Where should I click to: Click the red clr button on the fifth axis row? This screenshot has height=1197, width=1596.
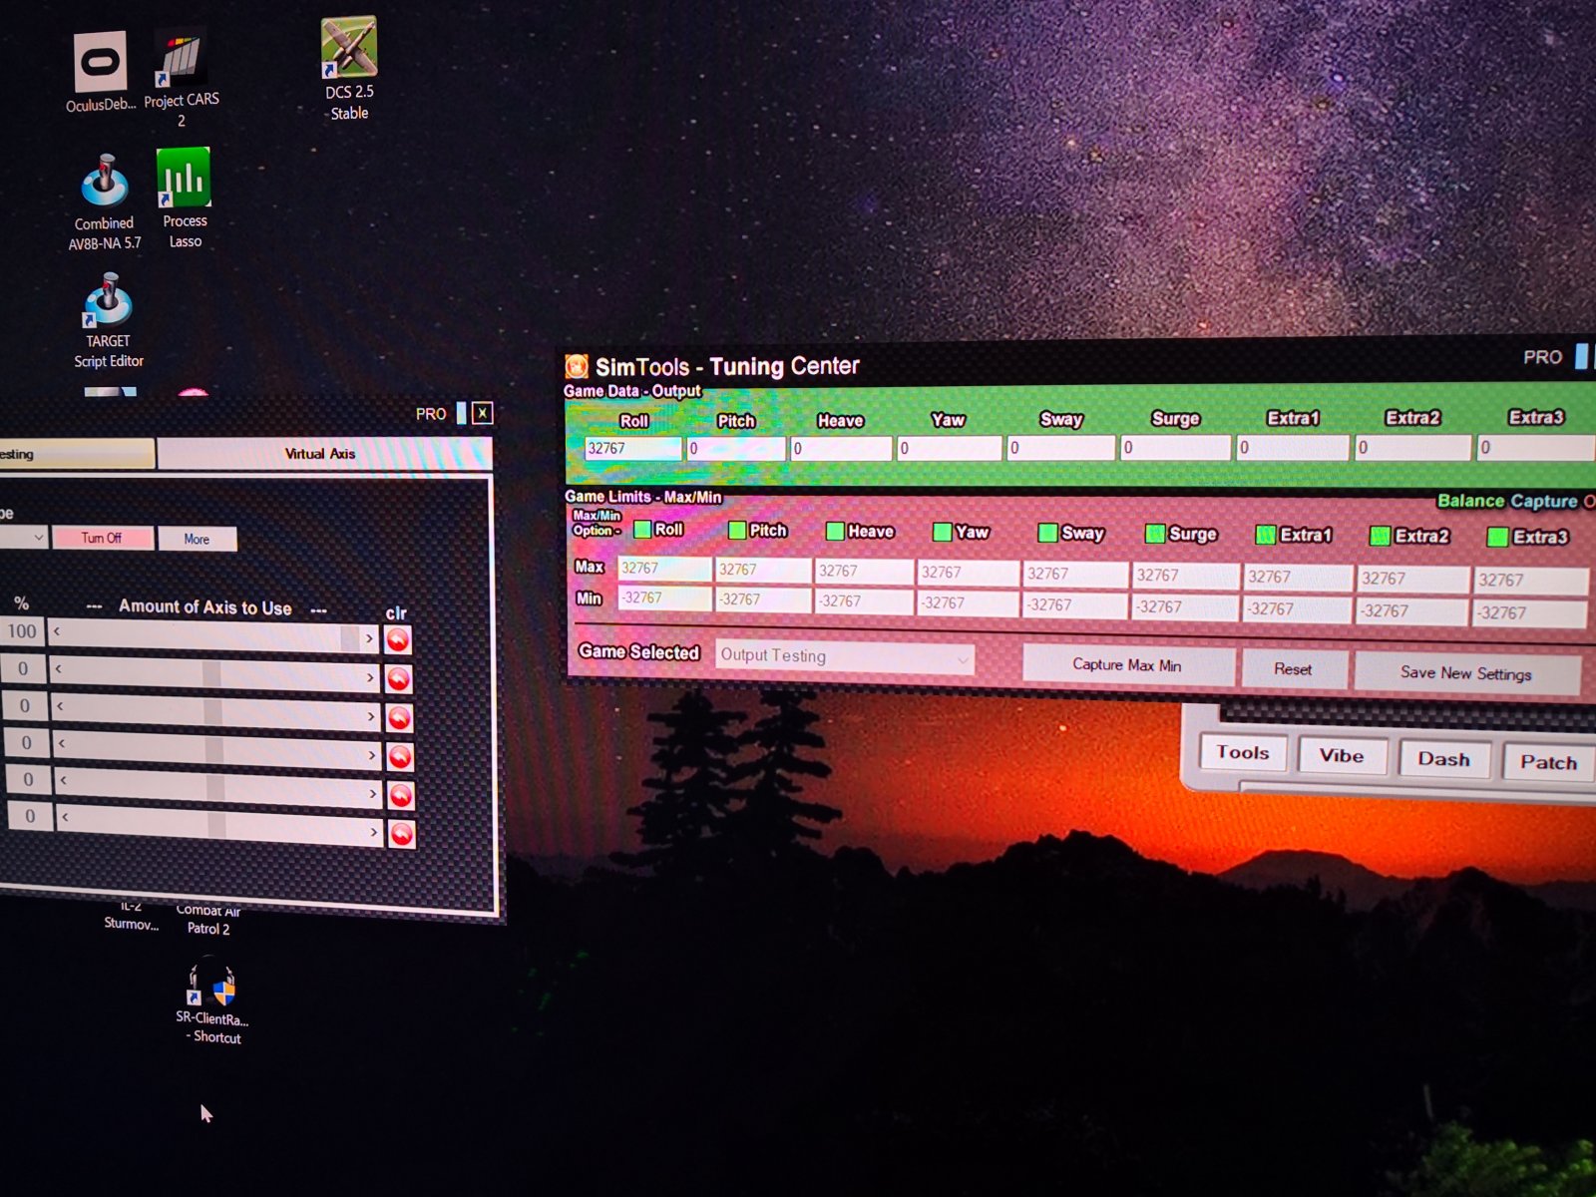click(x=401, y=795)
